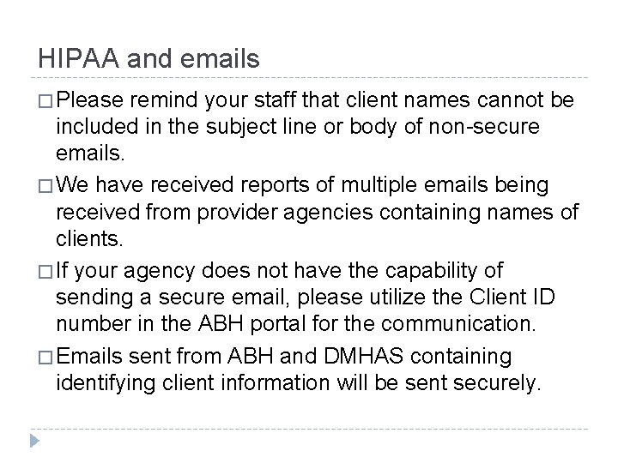
Task: Click the first bullet marker before "Please"
Action: coord(45,103)
